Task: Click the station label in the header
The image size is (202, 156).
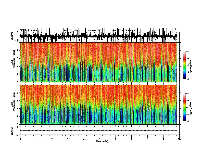Action: 94,31
